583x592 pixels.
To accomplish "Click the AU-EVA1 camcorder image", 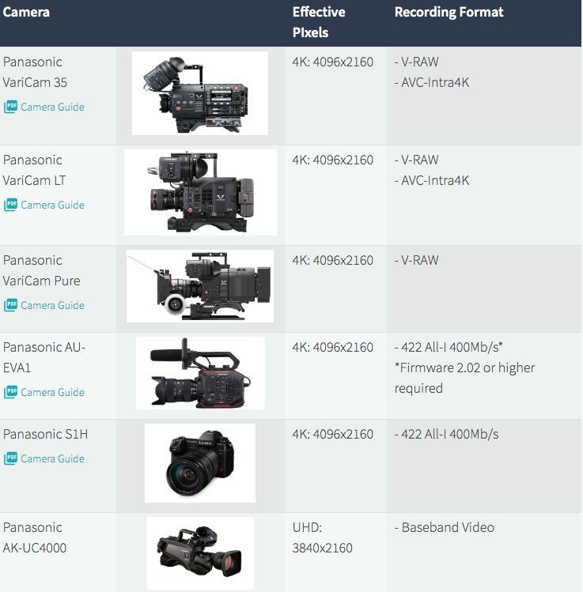I will point(200,373).
